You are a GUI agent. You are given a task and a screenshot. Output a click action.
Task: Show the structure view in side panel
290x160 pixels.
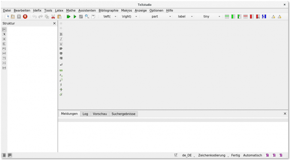point(4,30)
